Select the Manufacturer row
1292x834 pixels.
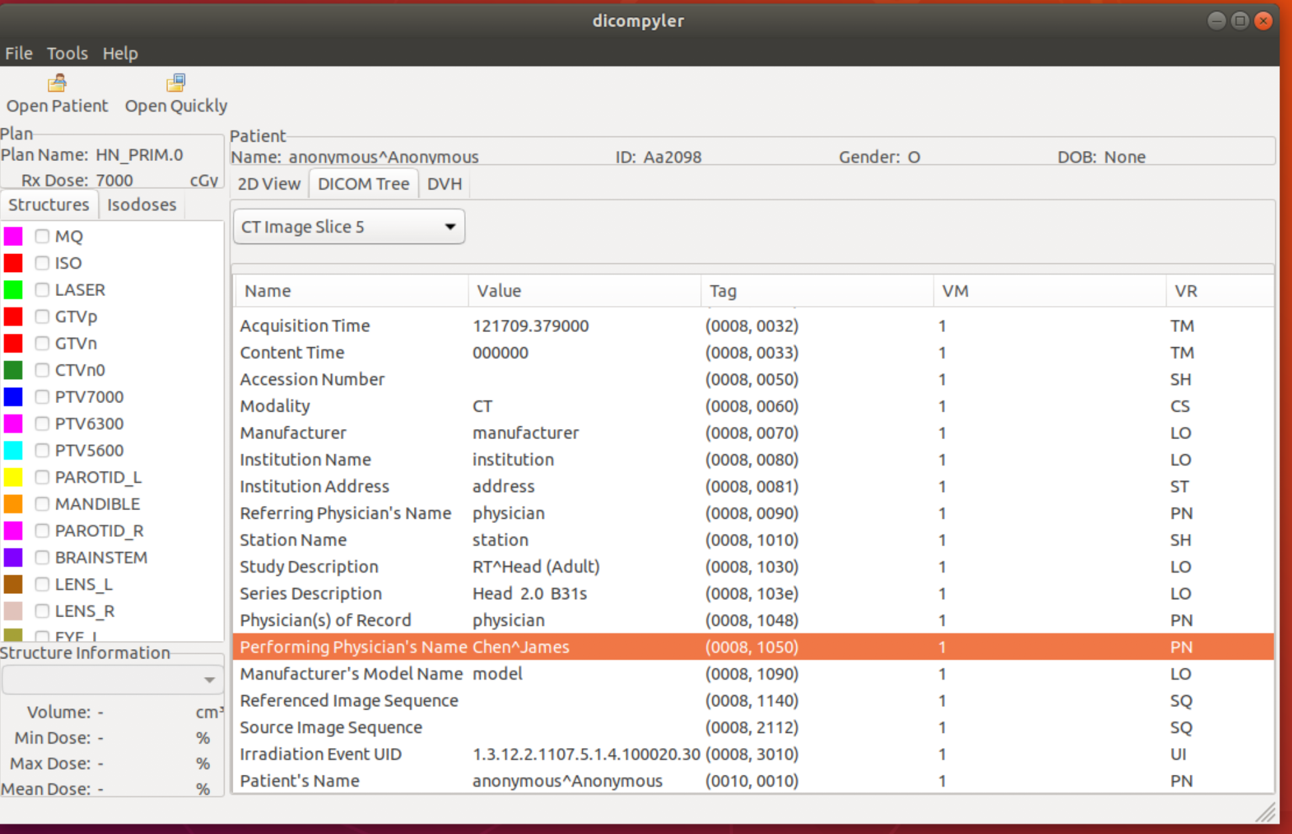(754, 433)
